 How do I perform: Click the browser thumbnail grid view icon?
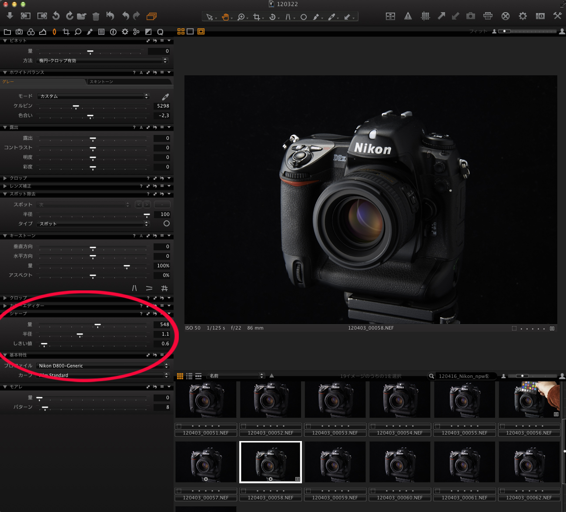180,376
